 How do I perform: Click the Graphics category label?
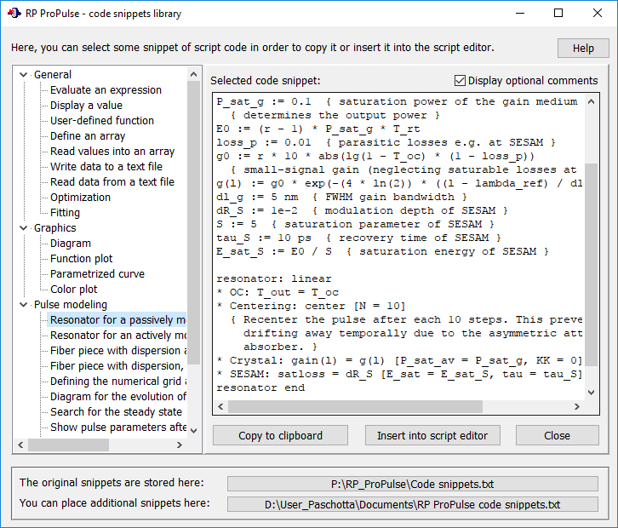click(x=54, y=228)
